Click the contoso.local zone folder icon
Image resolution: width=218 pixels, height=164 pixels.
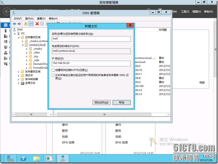(x=26, y=45)
